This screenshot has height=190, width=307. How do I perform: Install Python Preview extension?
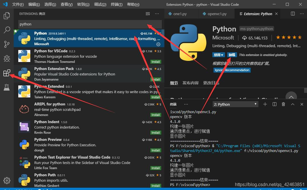(x=156, y=150)
